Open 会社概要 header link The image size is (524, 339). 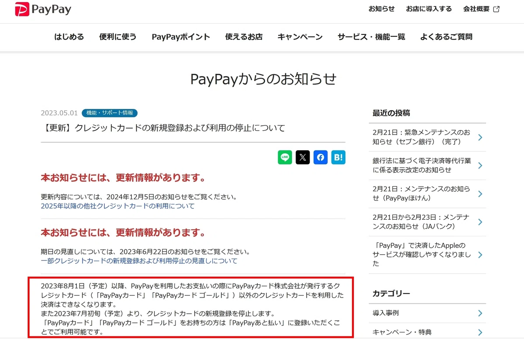[x=476, y=9]
